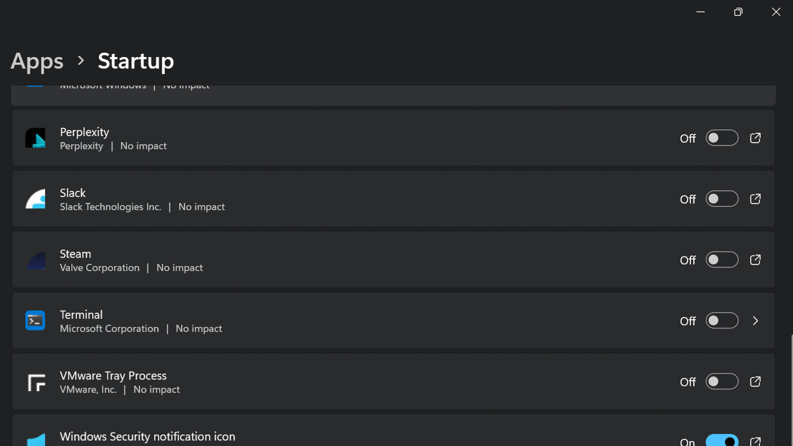
Task: Click the Steam app icon
Action: point(35,259)
